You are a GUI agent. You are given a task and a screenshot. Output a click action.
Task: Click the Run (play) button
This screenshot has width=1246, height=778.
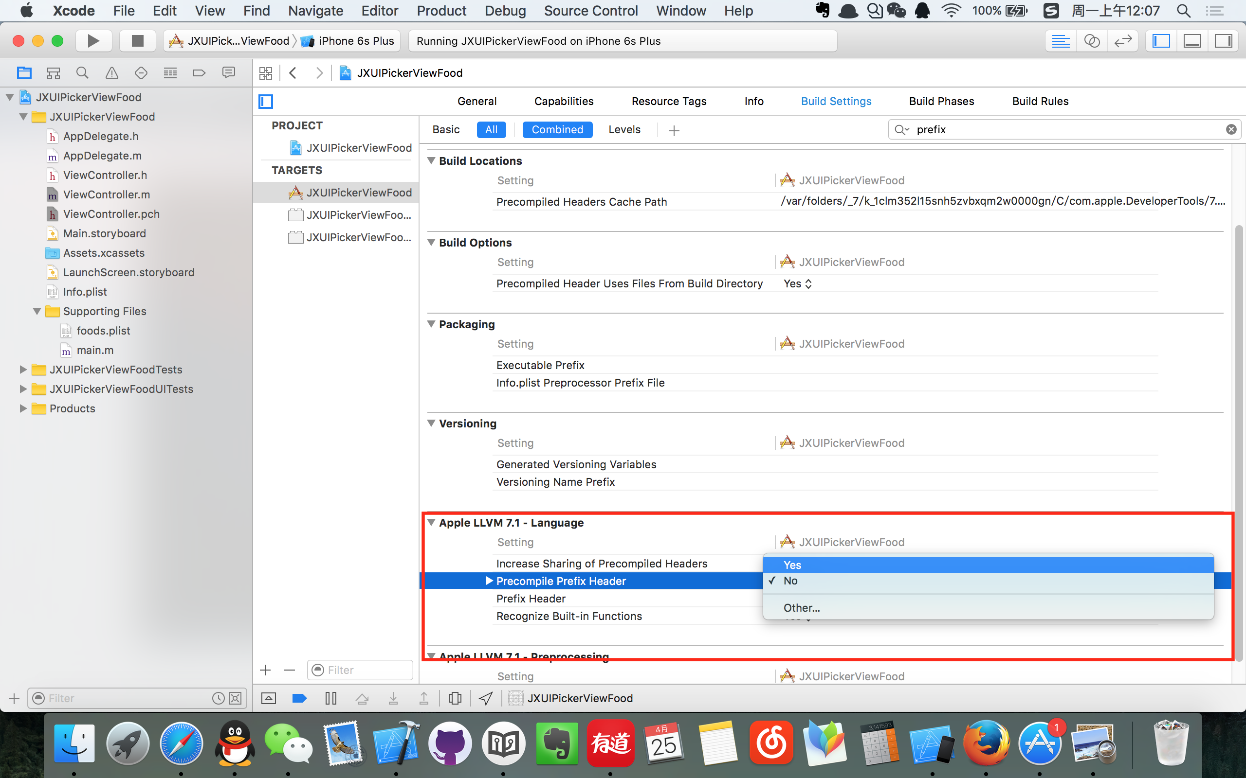point(93,41)
